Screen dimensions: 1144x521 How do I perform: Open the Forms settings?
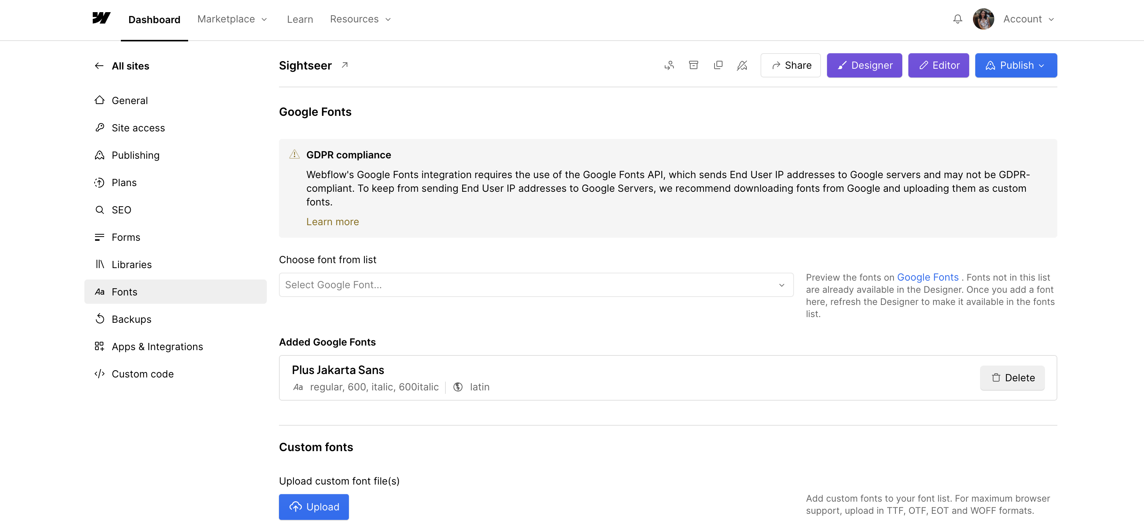[x=176, y=237]
